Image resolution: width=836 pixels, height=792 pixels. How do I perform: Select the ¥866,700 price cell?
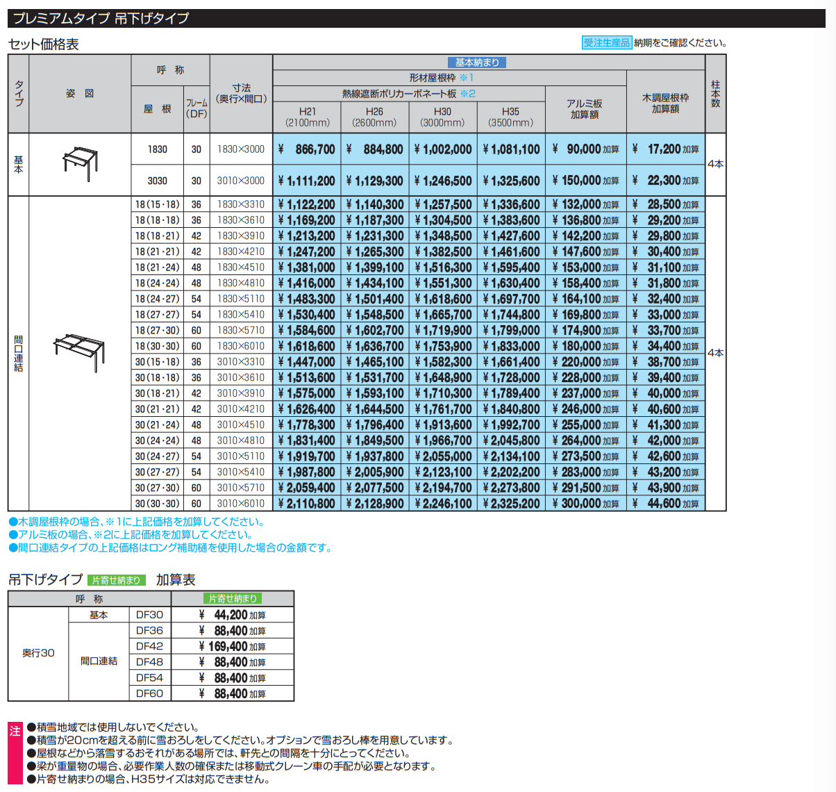(x=306, y=149)
